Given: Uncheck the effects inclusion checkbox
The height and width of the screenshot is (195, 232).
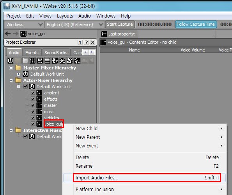Looking at the screenshot, I should point(33,99).
